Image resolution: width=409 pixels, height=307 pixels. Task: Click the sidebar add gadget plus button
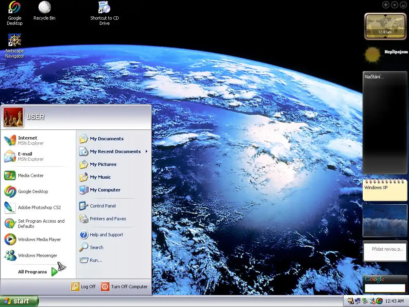click(x=386, y=5)
